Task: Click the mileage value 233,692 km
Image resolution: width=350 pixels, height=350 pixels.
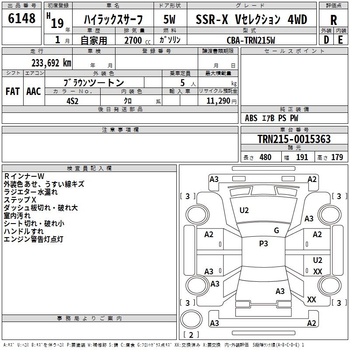Action: coord(51,63)
